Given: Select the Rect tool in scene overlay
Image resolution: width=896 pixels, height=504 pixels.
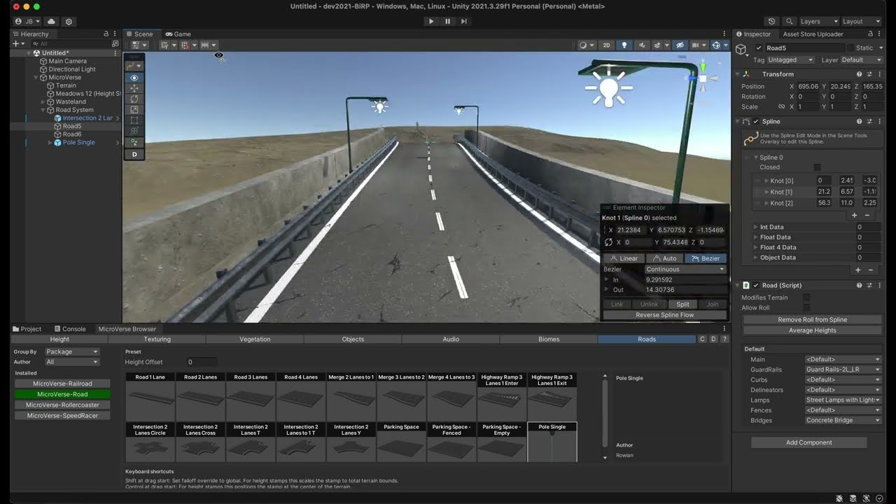Looking at the screenshot, I should click(134, 120).
